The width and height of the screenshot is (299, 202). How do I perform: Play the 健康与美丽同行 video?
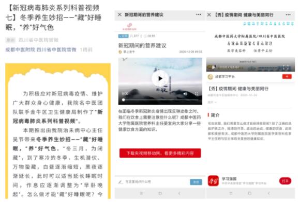[214, 67]
